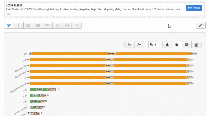Show the comments speech-bubble tab
208x116 pixels.
coord(48,25)
